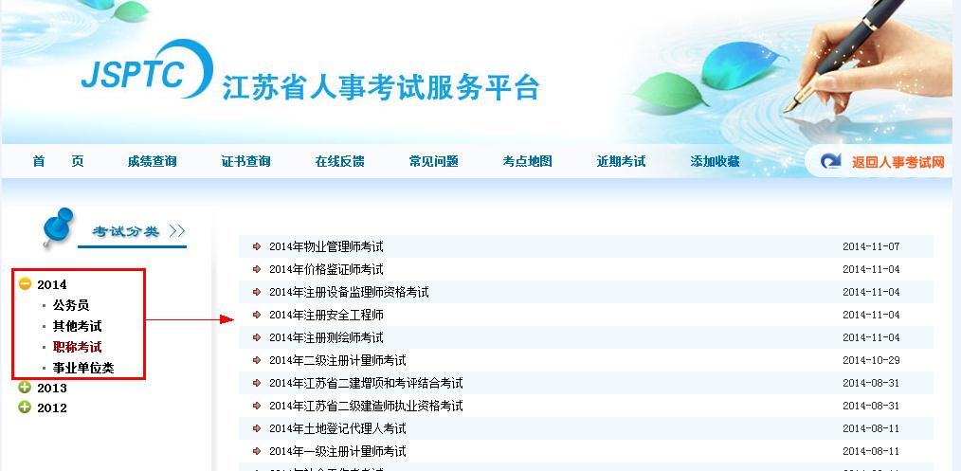The width and height of the screenshot is (961, 471).
Task: Click the arrow icon before 2014年价格鉴证师考试
Action: tap(257, 269)
